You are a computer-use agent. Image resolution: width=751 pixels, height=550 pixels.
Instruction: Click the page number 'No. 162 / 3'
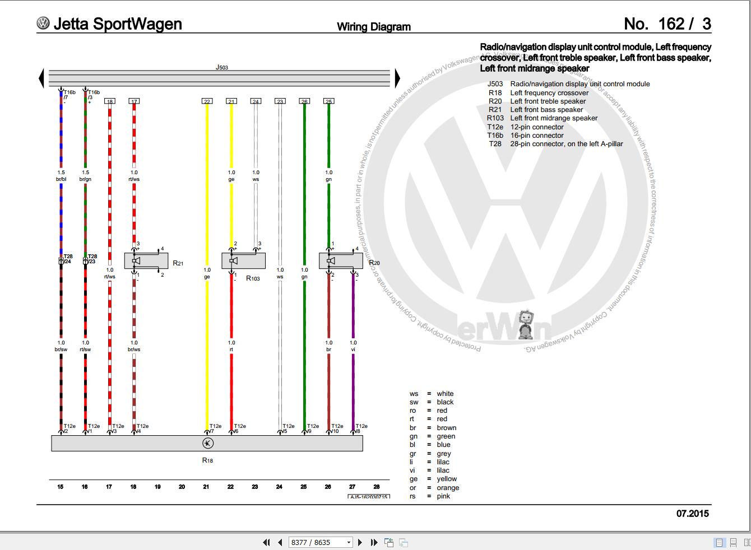click(667, 24)
